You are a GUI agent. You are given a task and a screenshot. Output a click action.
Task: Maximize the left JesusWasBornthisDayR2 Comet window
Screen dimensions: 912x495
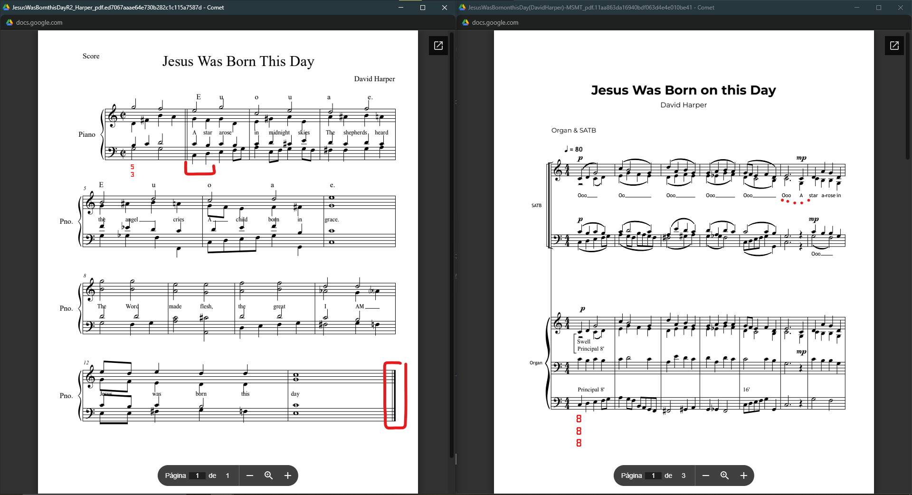422,8
